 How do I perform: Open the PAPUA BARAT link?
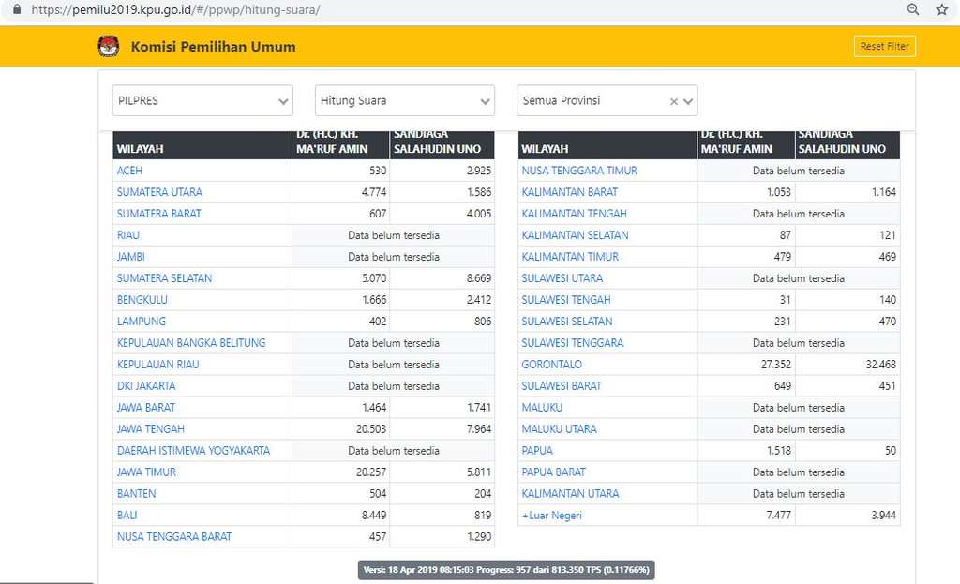click(553, 472)
